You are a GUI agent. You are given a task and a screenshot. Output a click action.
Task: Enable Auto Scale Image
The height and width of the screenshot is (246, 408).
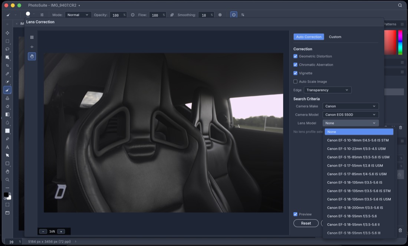(295, 82)
